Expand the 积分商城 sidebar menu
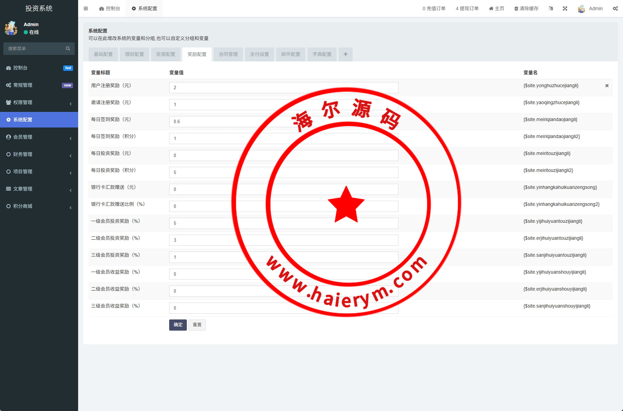 click(x=39, y=206)
